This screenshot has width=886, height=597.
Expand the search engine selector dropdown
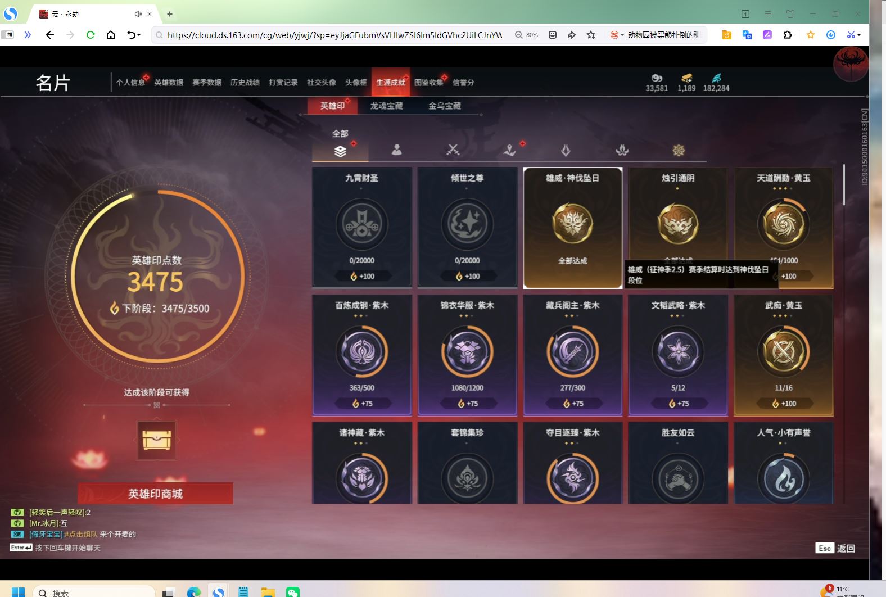point(617,35)
